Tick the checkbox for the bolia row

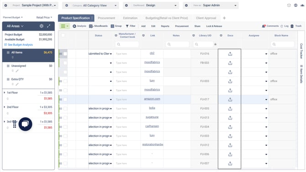[65, 109]
